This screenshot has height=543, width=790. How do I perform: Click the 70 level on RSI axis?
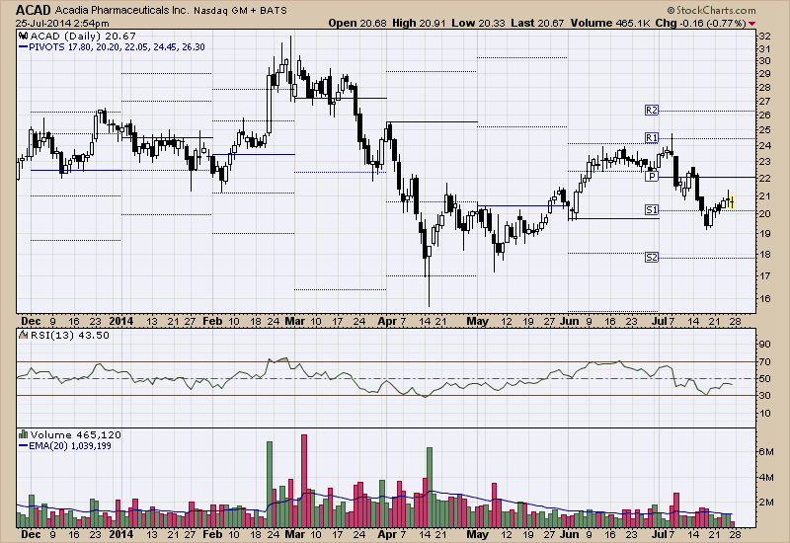(764, 361)
